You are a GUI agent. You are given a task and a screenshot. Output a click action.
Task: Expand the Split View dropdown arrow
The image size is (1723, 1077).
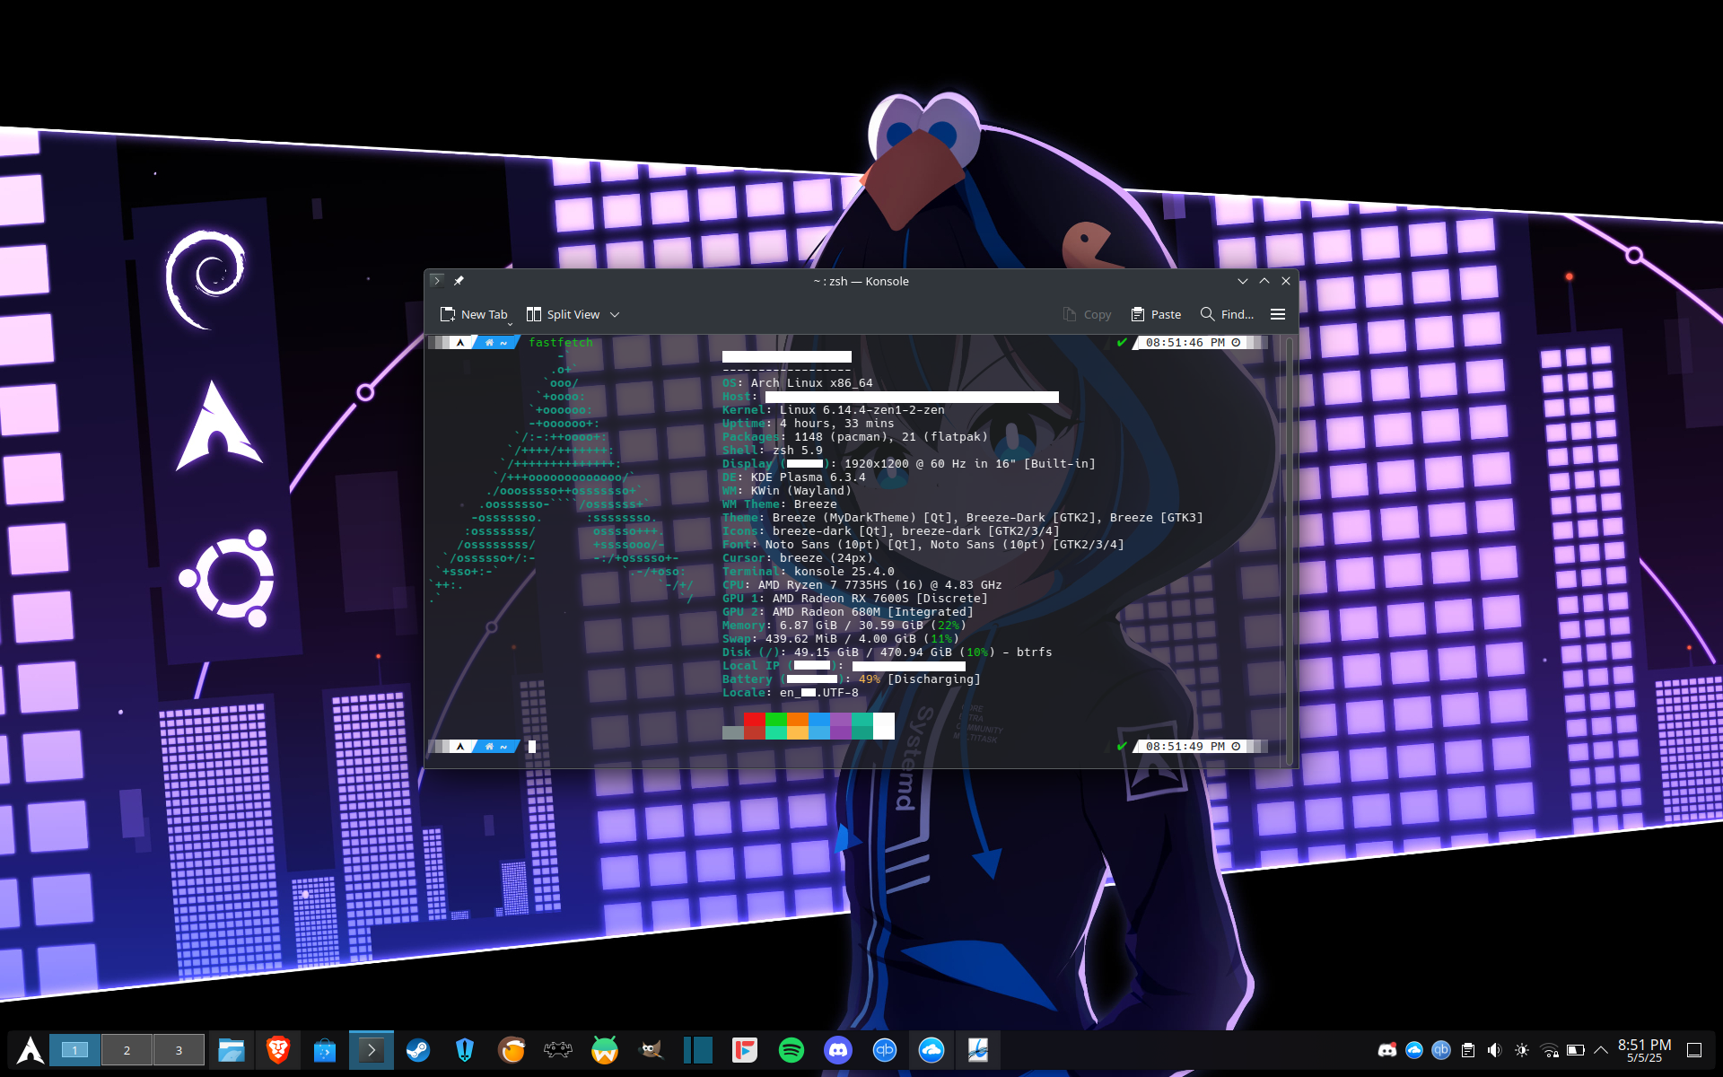pyautogui.click(x=615, y=315)
